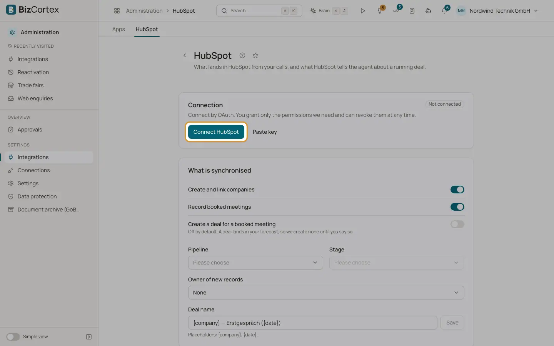Click the apps grid icon beside Administration breadcrumb

117,11
